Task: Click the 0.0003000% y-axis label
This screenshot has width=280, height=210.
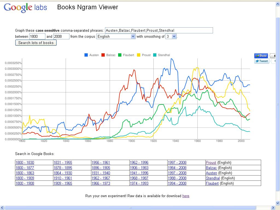Action: click(13, 69)
